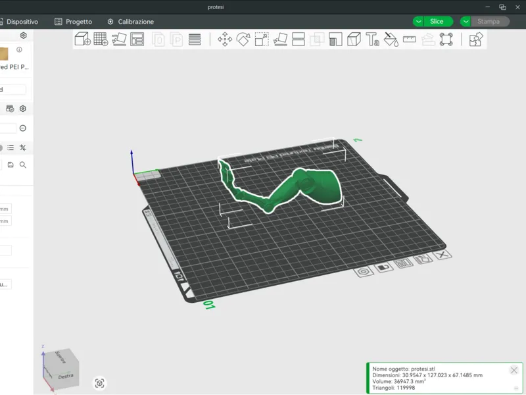The height and width of the screenshot is (395, 526).
Task: Click compare presets crossed-arrows icon
Action: tap(23, 147)
